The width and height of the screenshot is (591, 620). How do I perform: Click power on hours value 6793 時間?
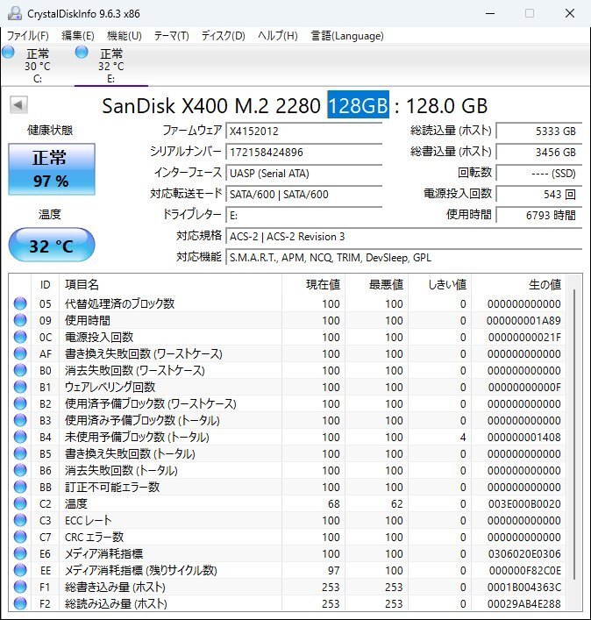click(x=539, y=216)
